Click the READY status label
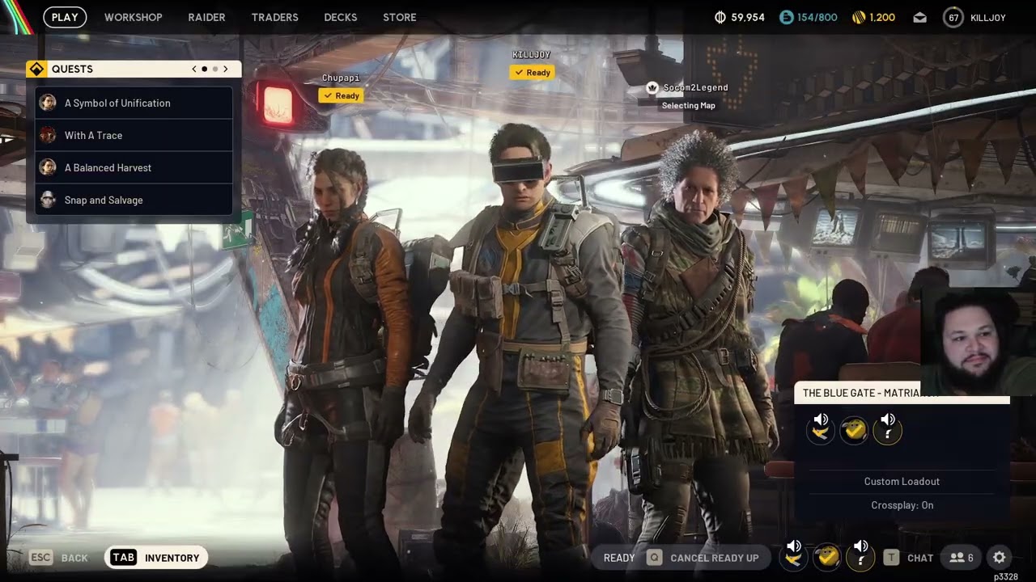This screenshot has height=582, width=1036. (x=619, y=558)
